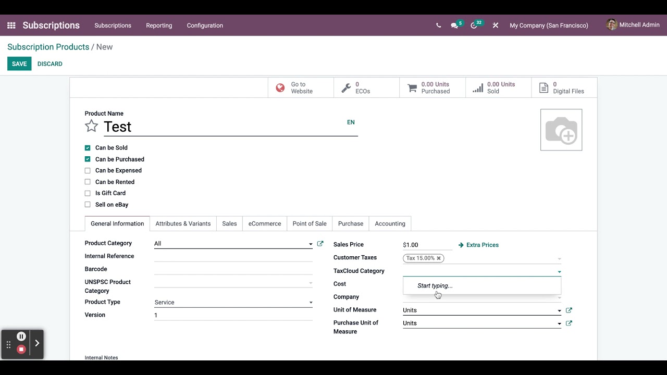Edit the Sales Price $1.00 field
Image resolution: width=667 pixels, height=375 pixels.
point(427,245)
